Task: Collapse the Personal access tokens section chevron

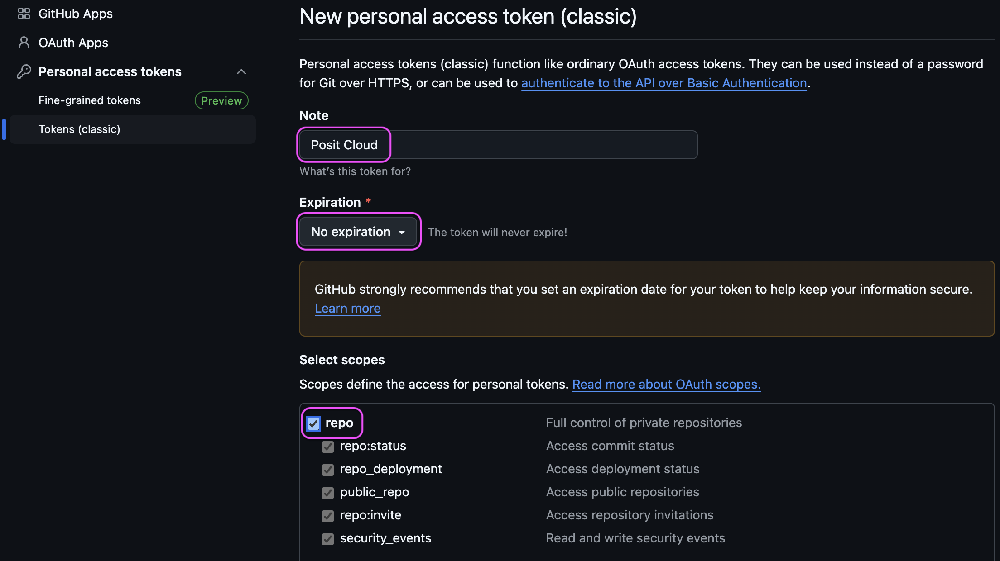Action: [x=241, y=71]
